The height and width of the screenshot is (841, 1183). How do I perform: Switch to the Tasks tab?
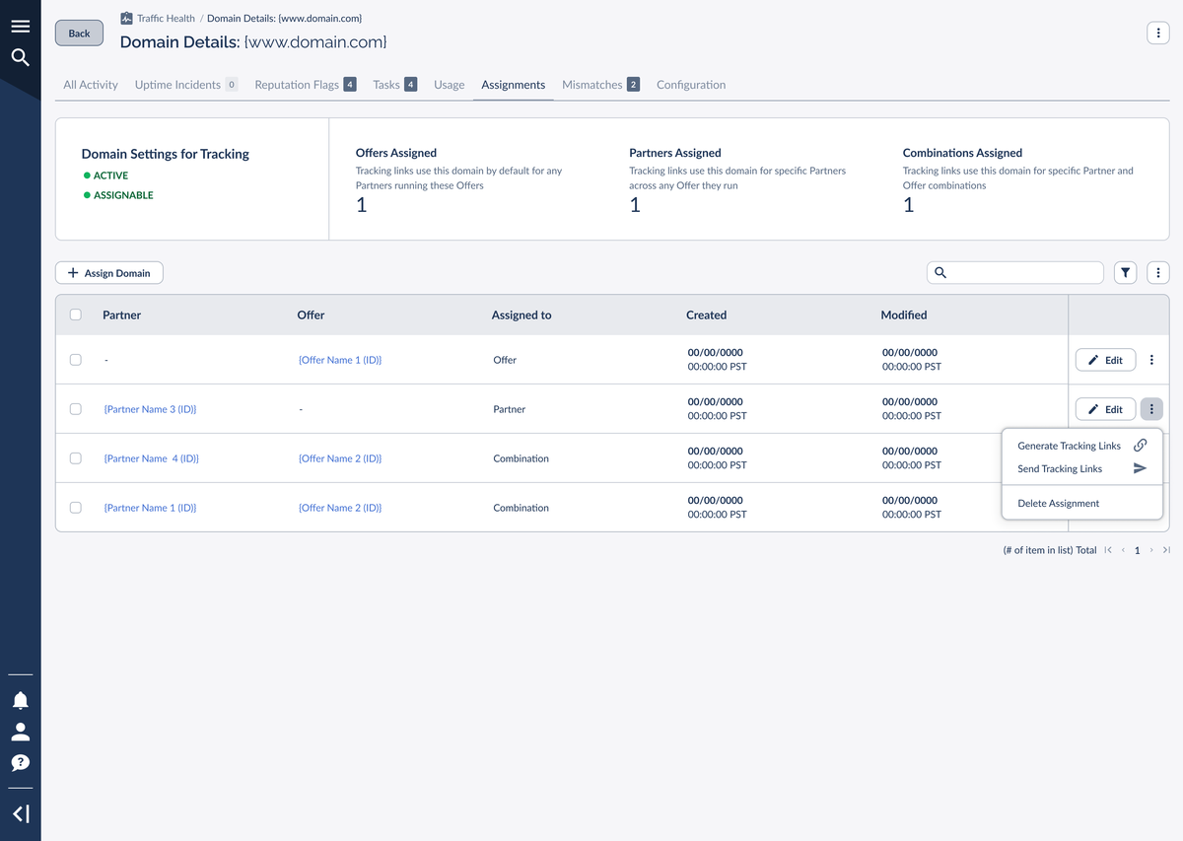[x=395, y=85]
